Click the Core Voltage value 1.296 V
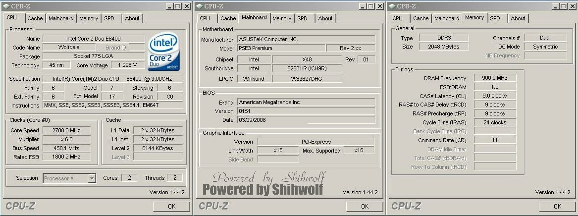This screenshot has width=578, height=216. [x=127, y=65]
